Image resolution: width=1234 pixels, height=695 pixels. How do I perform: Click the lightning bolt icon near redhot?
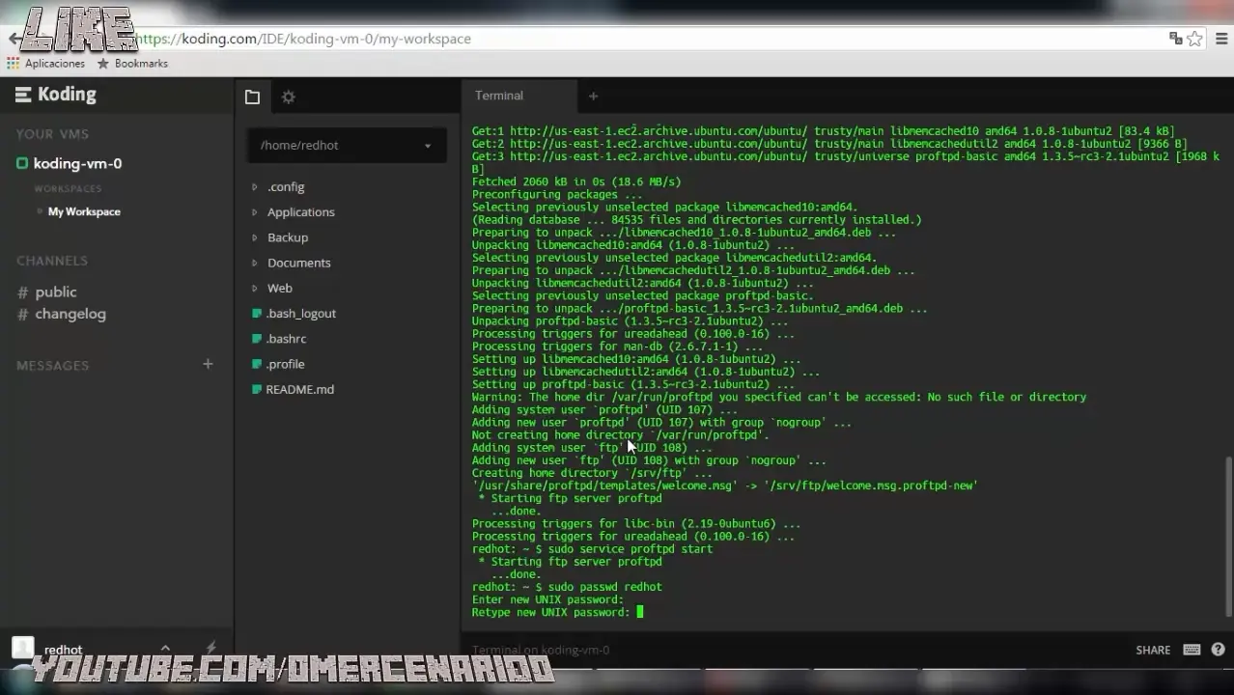pos(211,648)
